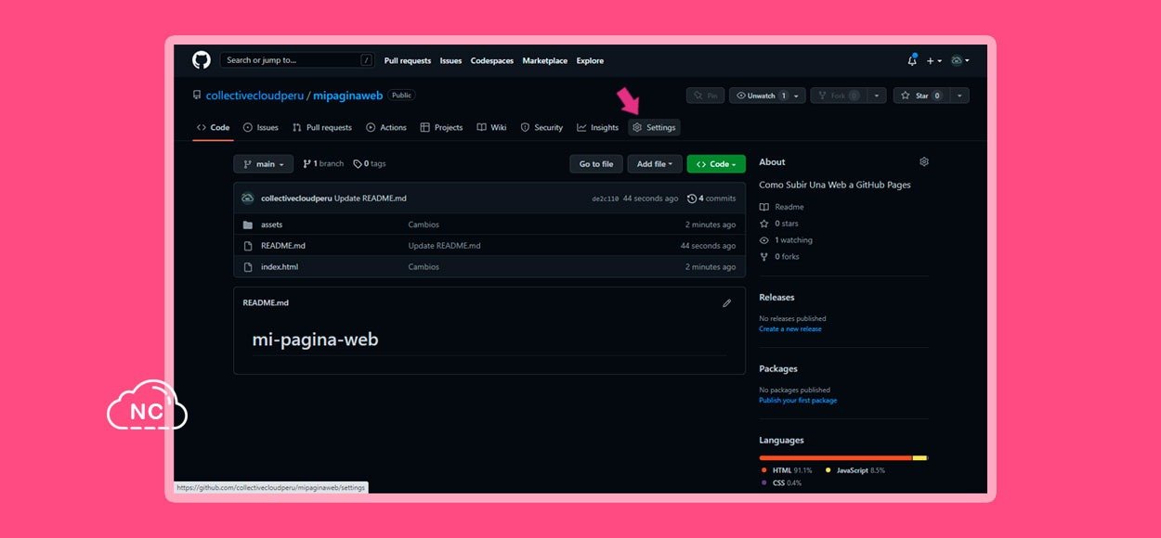The image size is (1161, 538).
Task: Click the Fork button
Action: 838,96
